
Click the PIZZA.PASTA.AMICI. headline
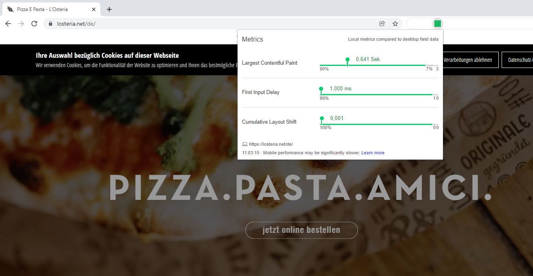(x=300, y=188)
